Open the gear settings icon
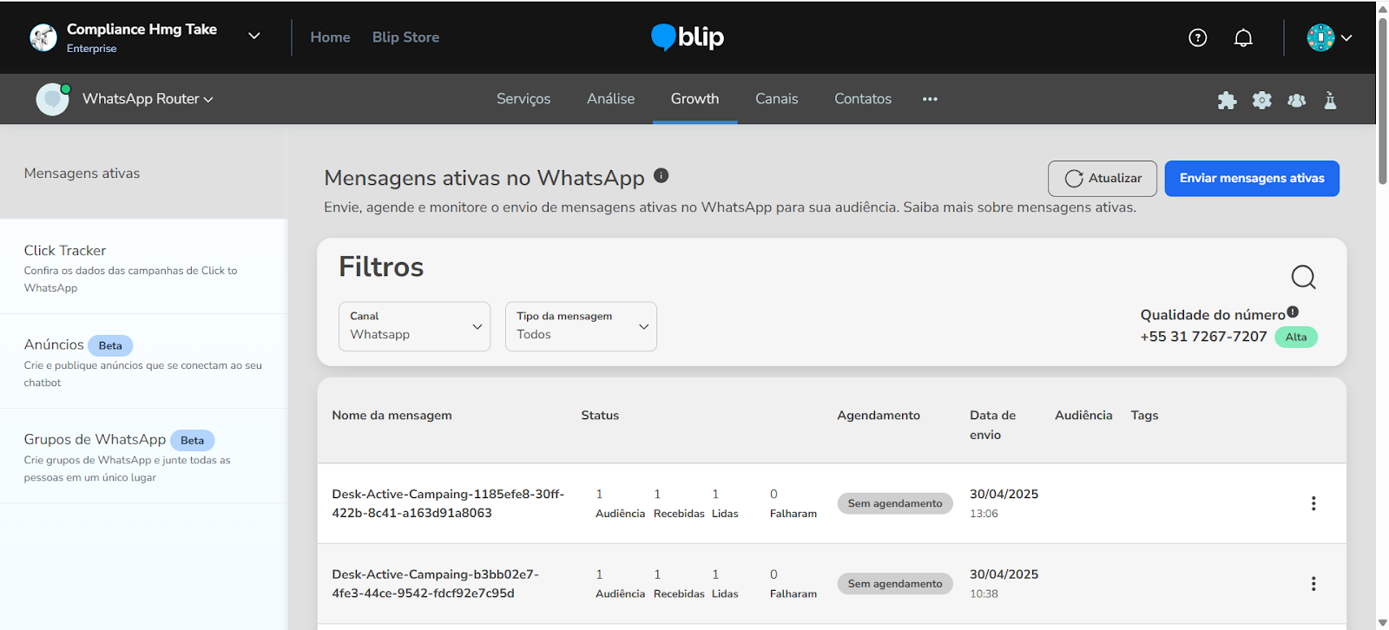Screen dimensions: 1389x630 (1261, 100)
